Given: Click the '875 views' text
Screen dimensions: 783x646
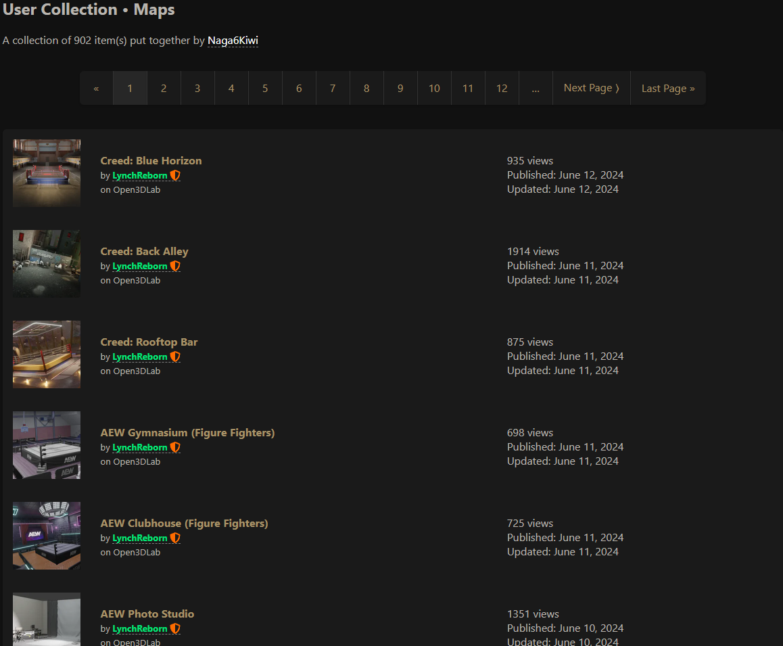Looking at the screenshot, I should 530,342.
